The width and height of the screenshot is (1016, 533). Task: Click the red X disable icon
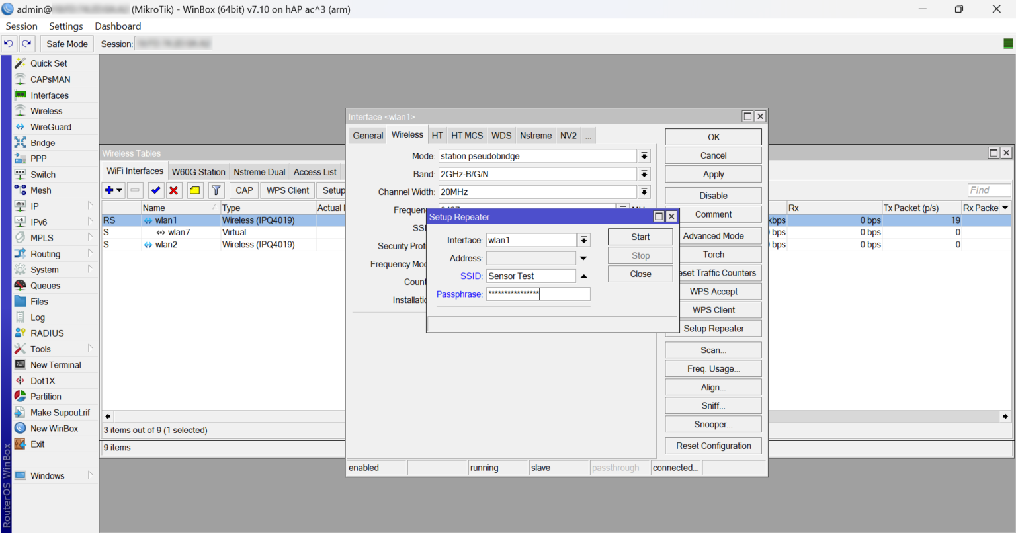[x=174, y=190]
